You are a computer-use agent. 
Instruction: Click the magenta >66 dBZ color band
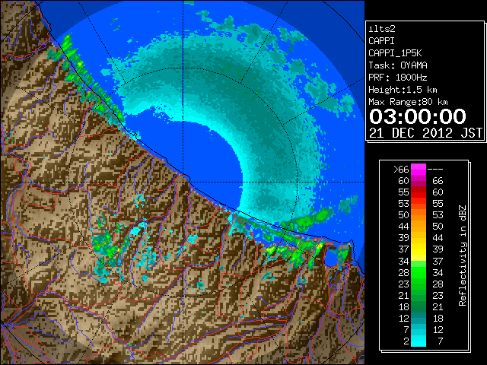pos(419,170)
